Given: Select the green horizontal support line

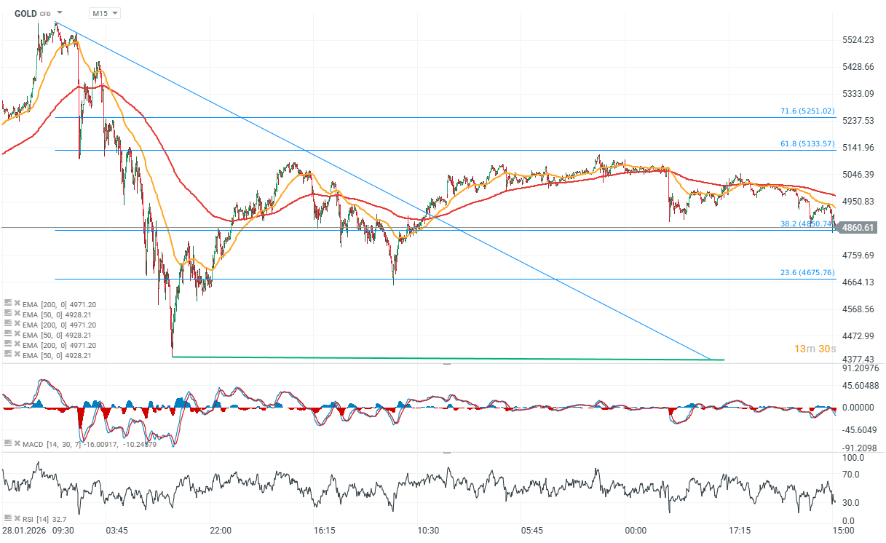Looking at the screenshot, I should (x=437, y=358).
